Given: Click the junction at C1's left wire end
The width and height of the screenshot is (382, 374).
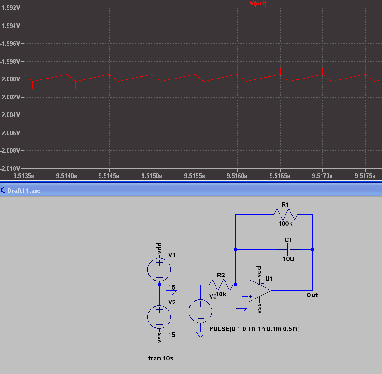Looking at the screenshot, I should click(235, 250).
